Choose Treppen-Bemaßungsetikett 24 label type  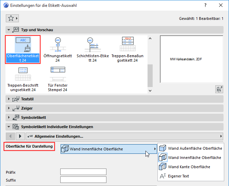(x=127, y=50)
